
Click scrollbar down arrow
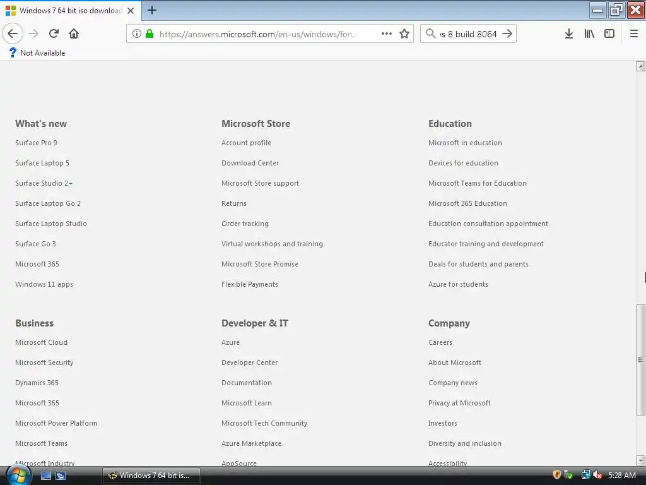pyautogui.click(x=640, y=460)
